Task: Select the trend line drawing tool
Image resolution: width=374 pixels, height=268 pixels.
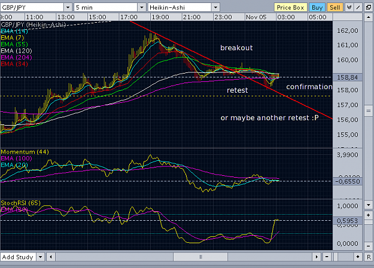Action: 358,7
